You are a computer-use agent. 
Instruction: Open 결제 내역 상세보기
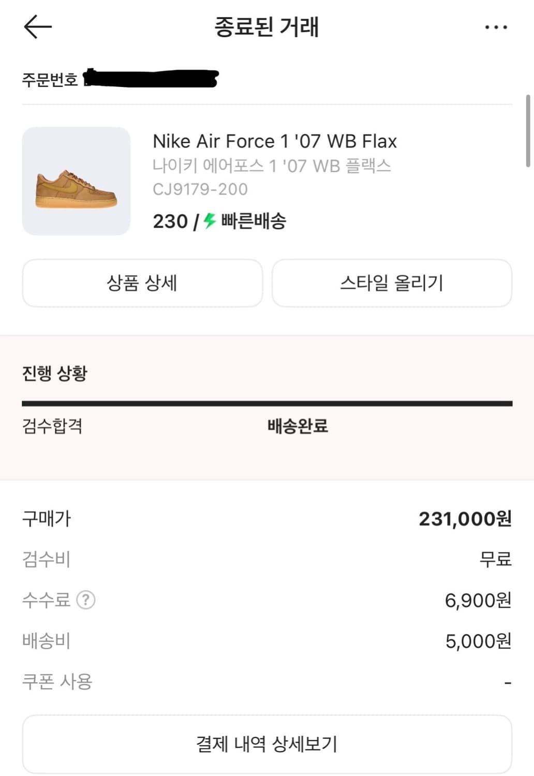267,744
